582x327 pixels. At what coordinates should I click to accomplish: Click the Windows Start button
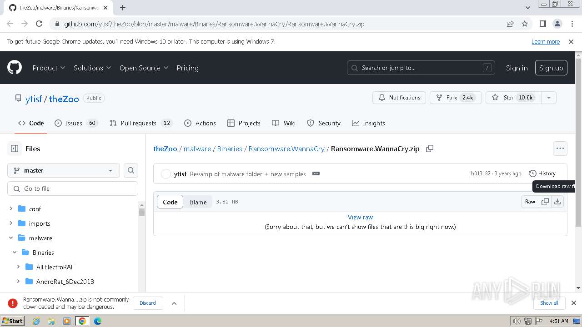[13, 321]
